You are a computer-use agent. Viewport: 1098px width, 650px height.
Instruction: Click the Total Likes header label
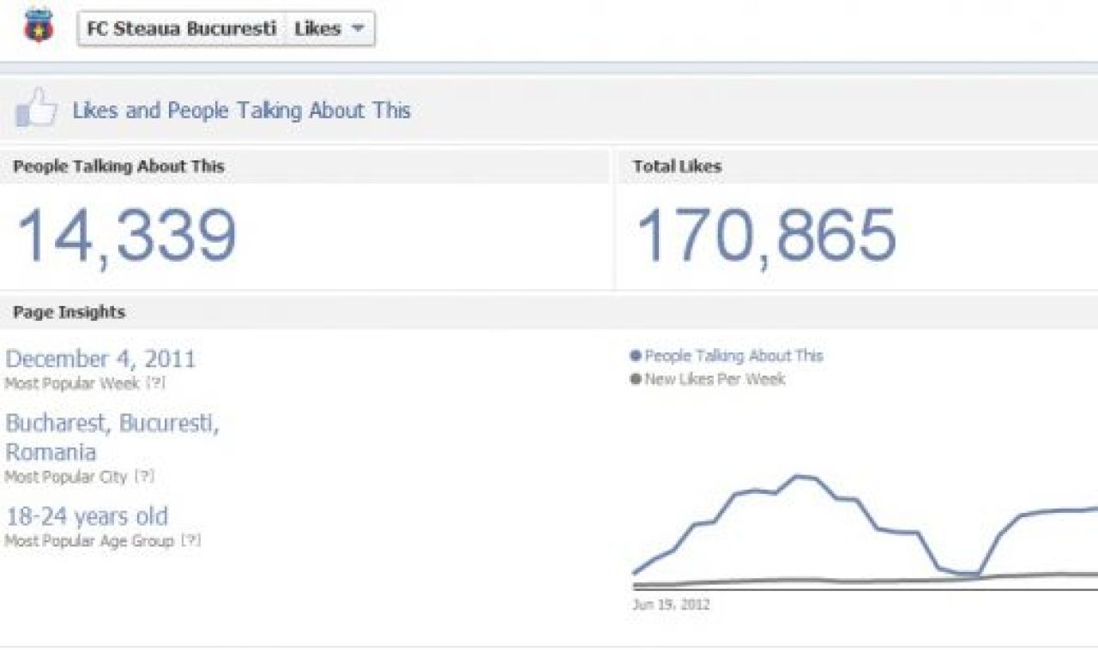click(x=677, y=166)
